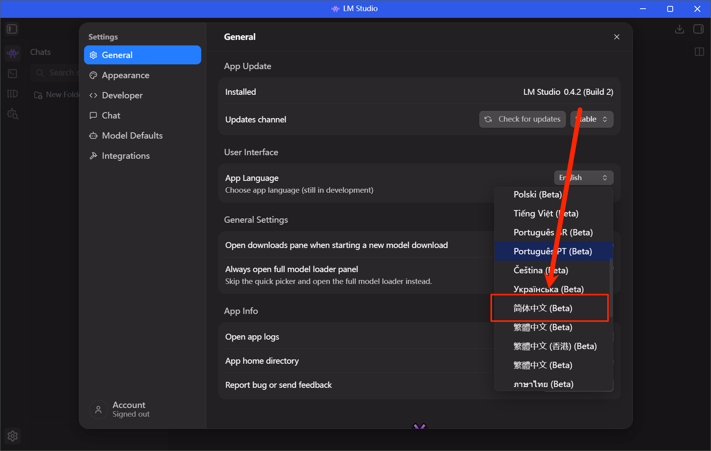Switch language to 简体中文 (Beta)

pos(554,308)
